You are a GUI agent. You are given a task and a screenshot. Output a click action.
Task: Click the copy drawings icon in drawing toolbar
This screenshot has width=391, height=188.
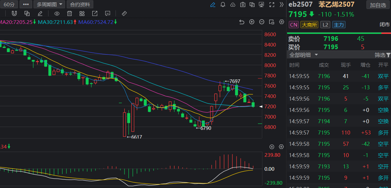click(x=27, y=13)
